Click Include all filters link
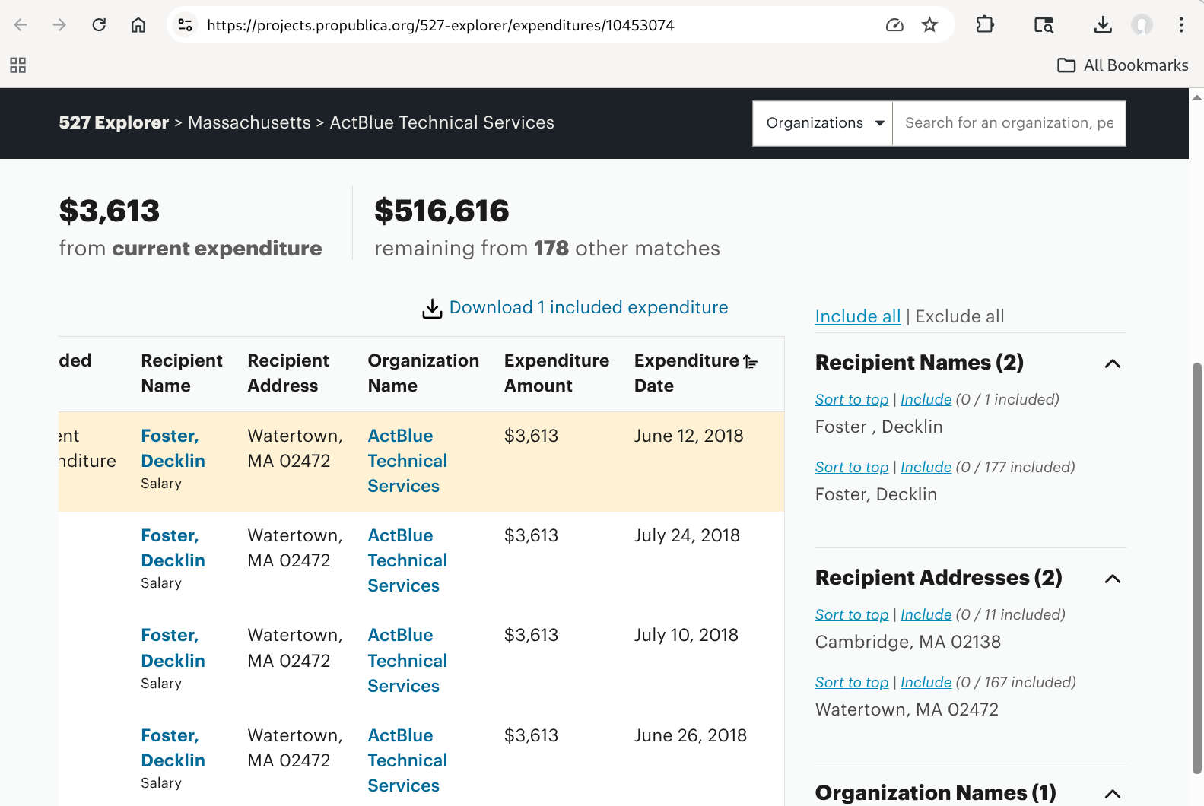Viewport: 1204px width, 806px height. [x=858, y=316]
